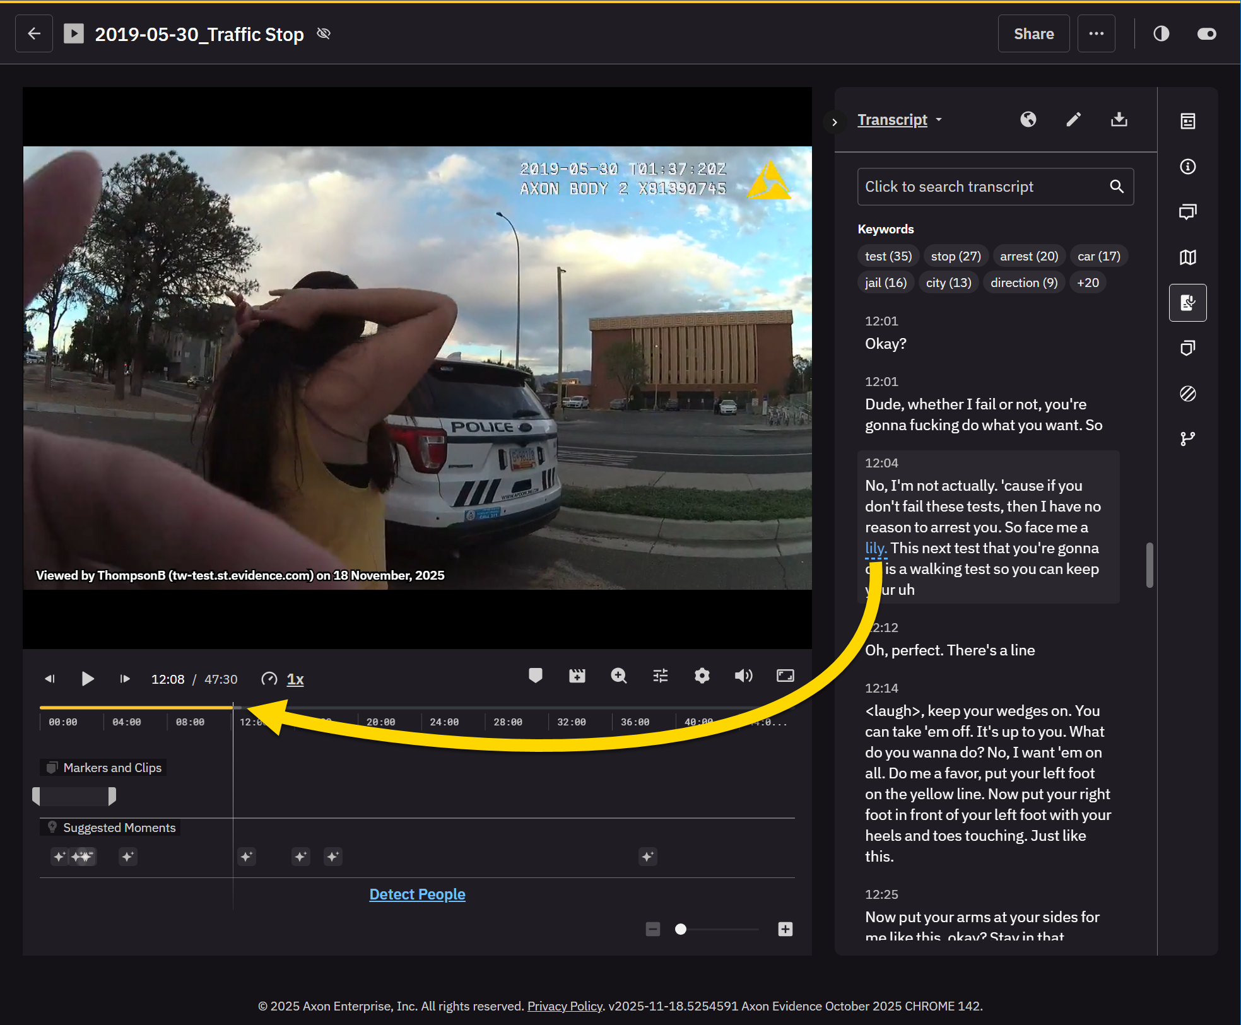Open the video info panel

tap(1189, 167)
